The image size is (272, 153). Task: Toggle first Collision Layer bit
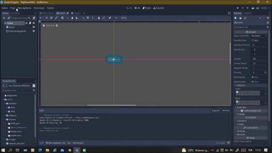(x=237, y=92)
